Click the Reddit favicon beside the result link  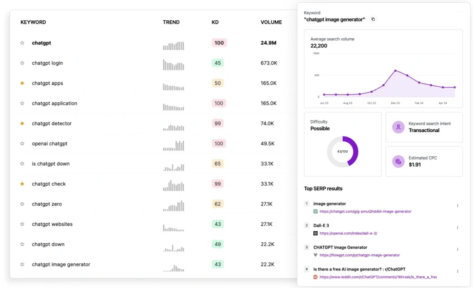(315, 277)
